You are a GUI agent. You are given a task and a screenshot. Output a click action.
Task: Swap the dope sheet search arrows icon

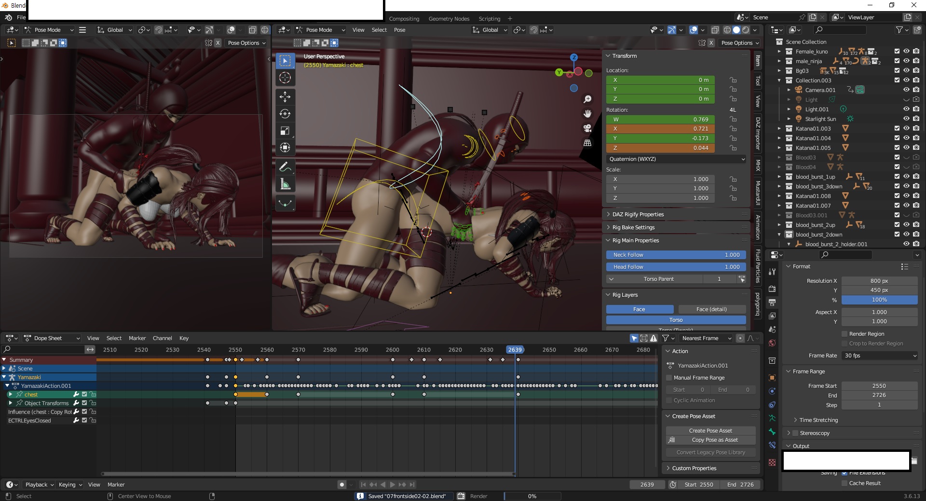click(x=90, y=349)
